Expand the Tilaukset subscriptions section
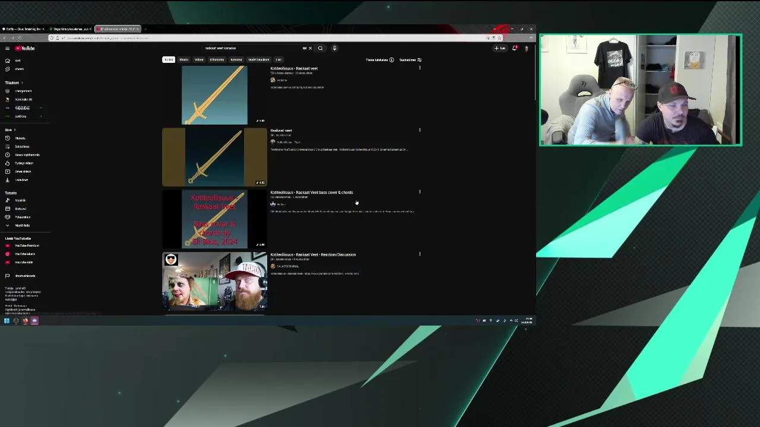Screen dimensions: 760x427 [x=13, y=82]
